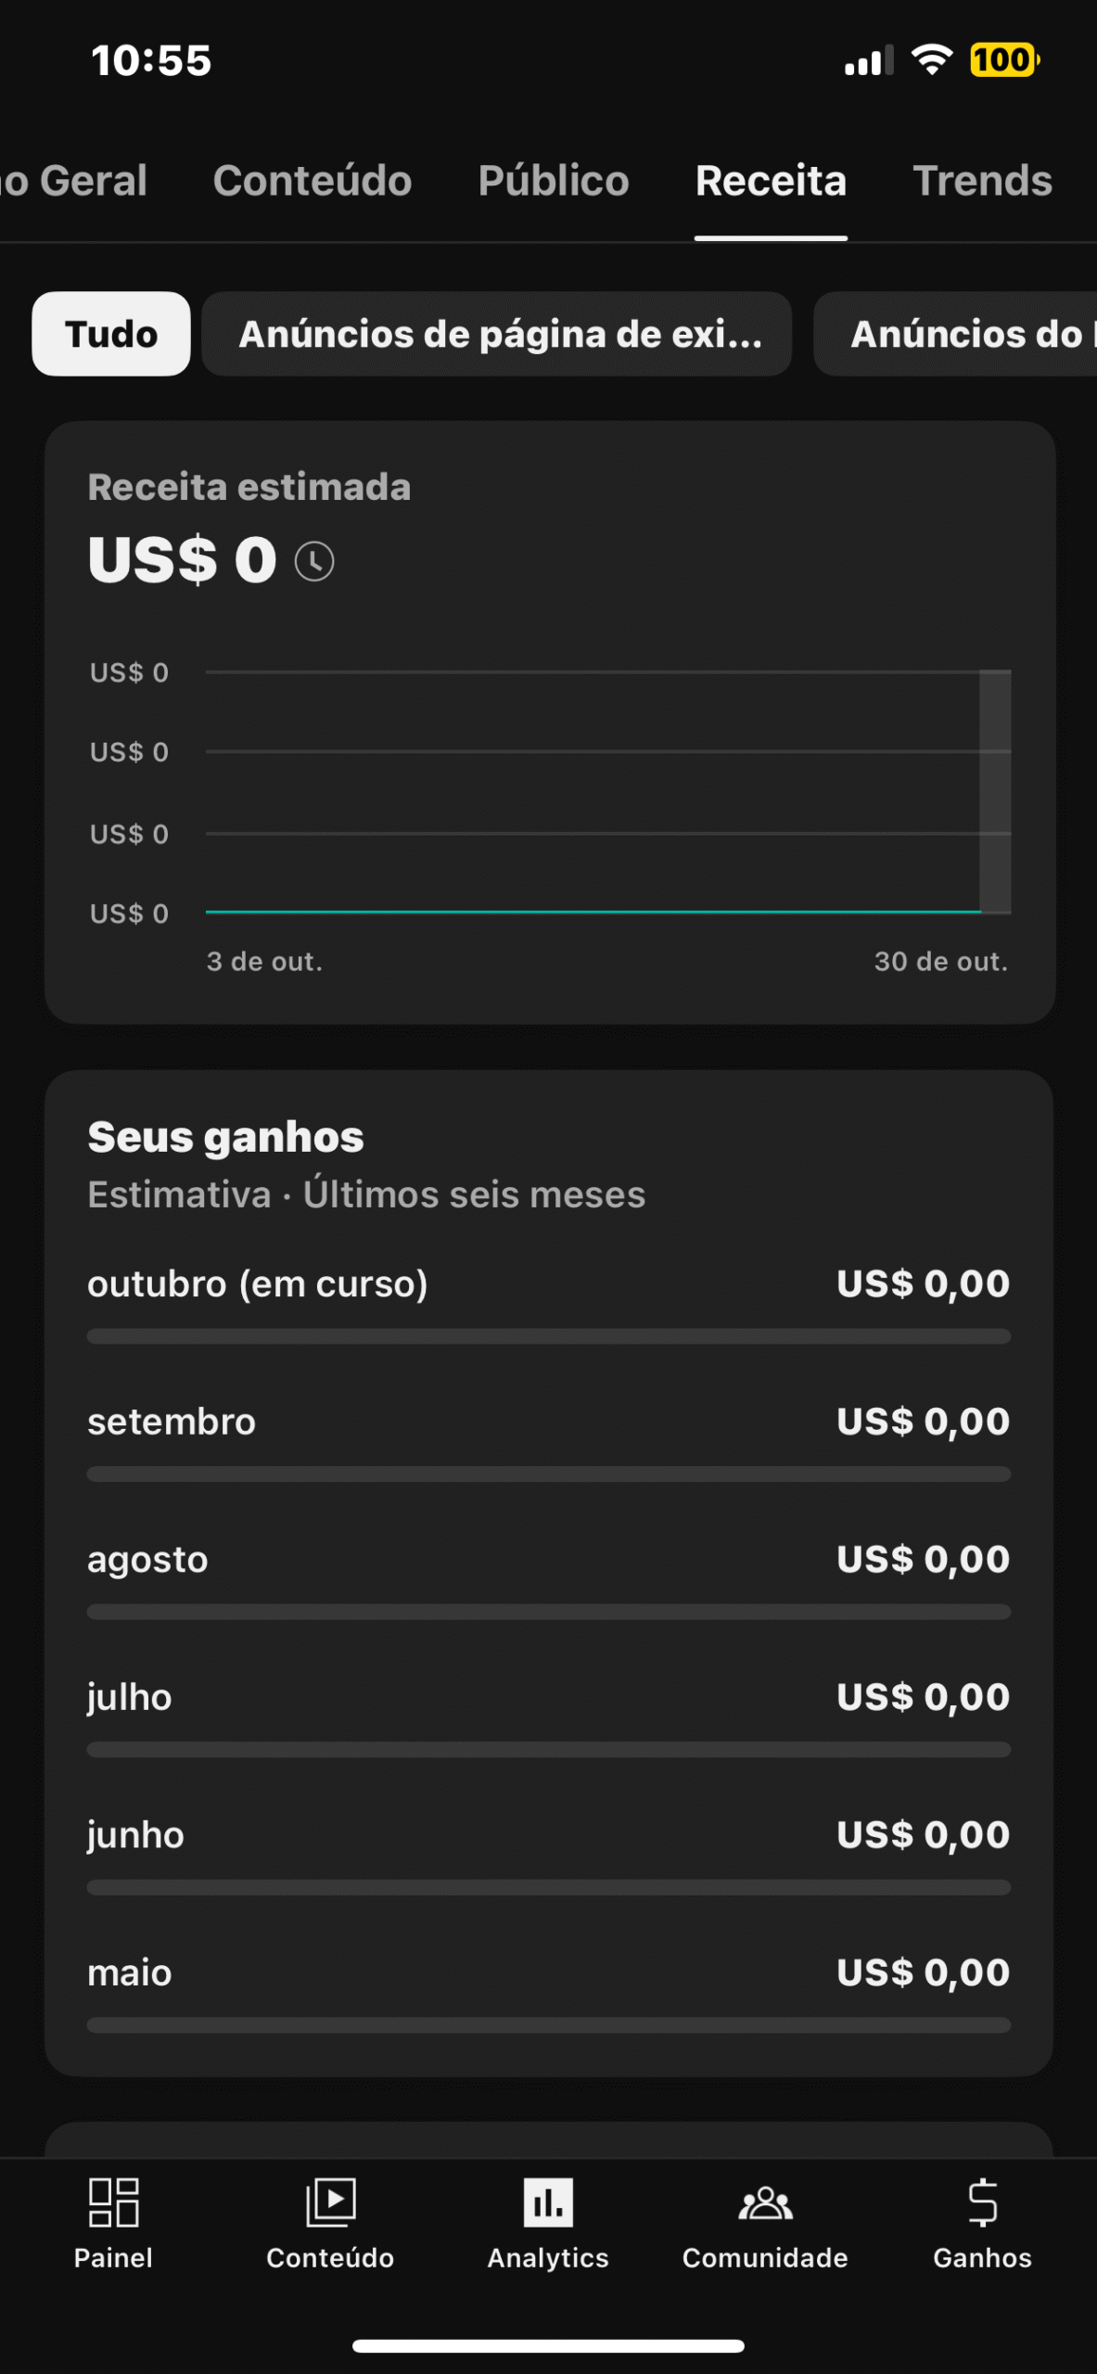Tap the outubro (em curso) earnings row
1097x2374 pixels.
click(x=548, y=1284)
